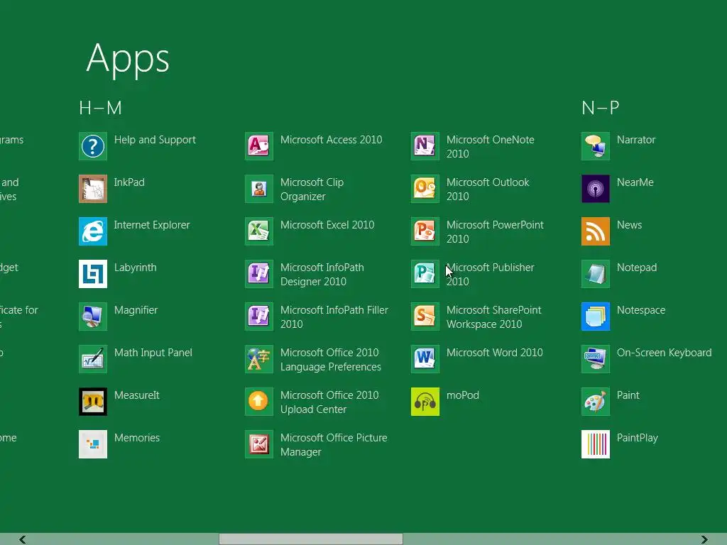The height and width of the screenshot is (545, 727).
Task: Open On-Screen Keyboard icon
Action: pyautogui.click(x=596, y=359)
